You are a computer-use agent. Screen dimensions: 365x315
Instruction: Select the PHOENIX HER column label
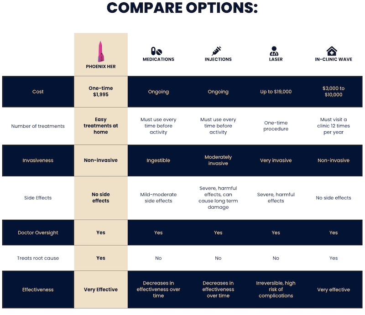coord(100,66)
